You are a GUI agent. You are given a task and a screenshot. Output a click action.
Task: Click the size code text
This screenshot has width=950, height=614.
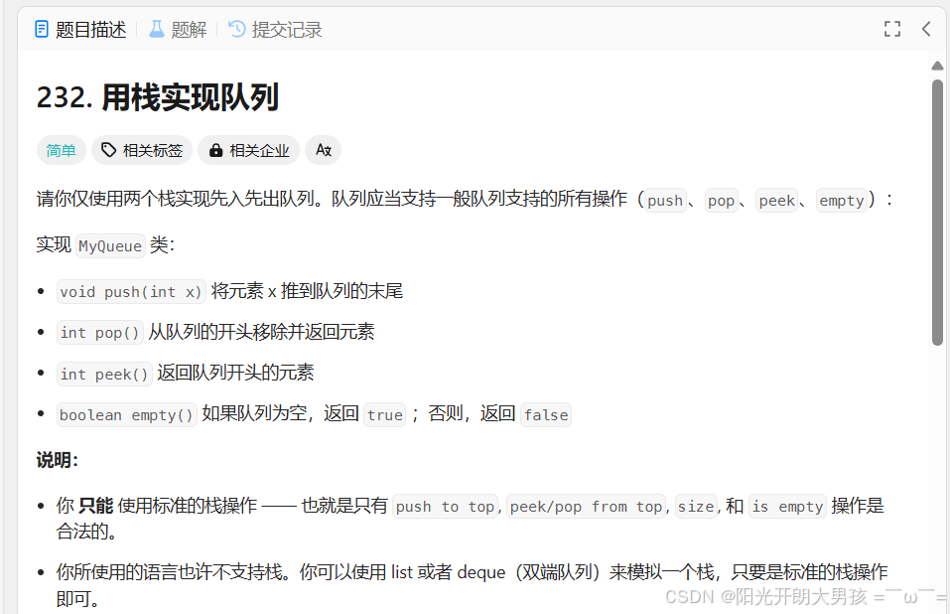[x=696, y=507]
